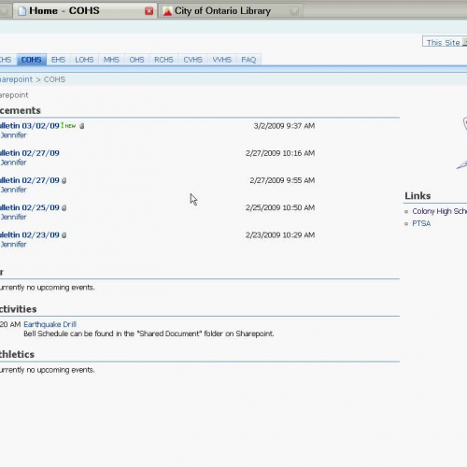
Task: Click the NEW badge on Bulletin 03/02/09
Action: pyautogui.click(x=69, y=126)
